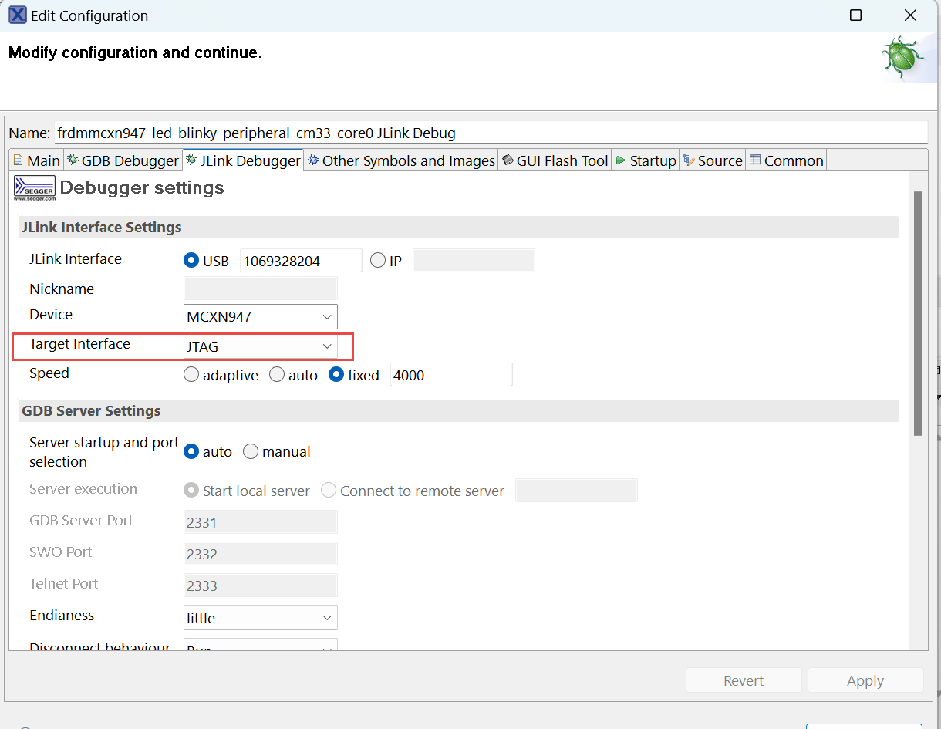Click the configuration Name field
Viewport: 941px width, 729px height.
490,133
